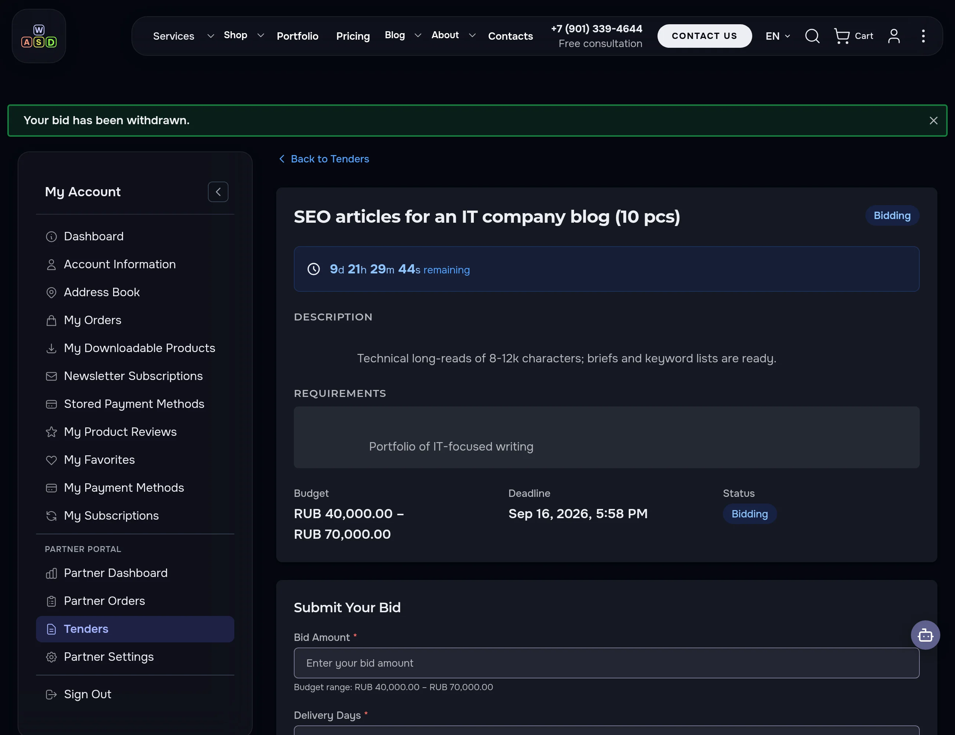Viewport: 955px width, 735px height.
Task: Open the EN language selector
Action: pyautogui.click(x=778, y=36)
